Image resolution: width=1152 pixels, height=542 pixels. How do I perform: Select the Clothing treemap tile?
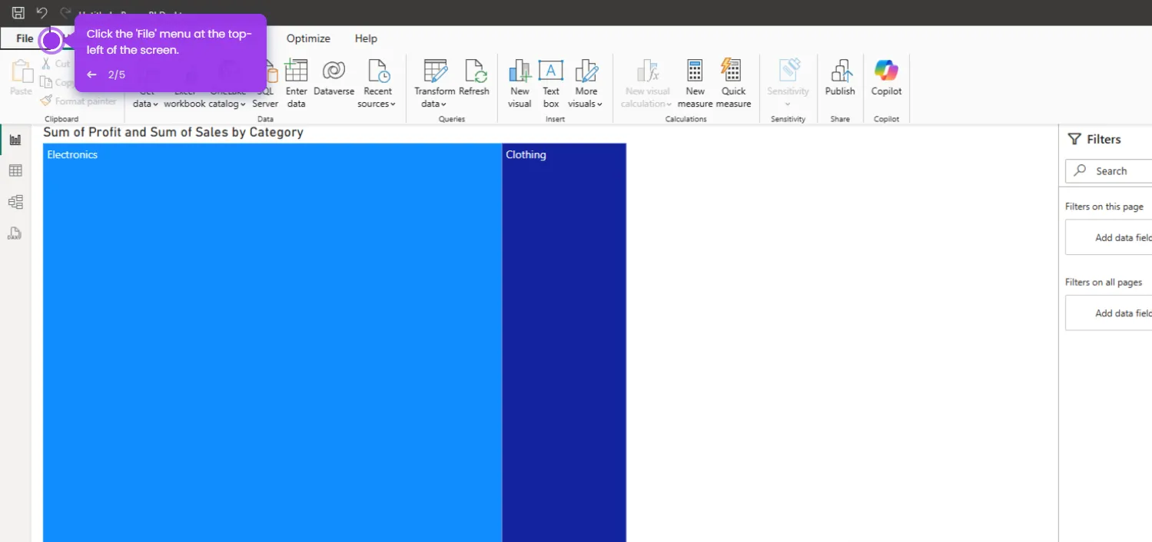pos(564,342)
